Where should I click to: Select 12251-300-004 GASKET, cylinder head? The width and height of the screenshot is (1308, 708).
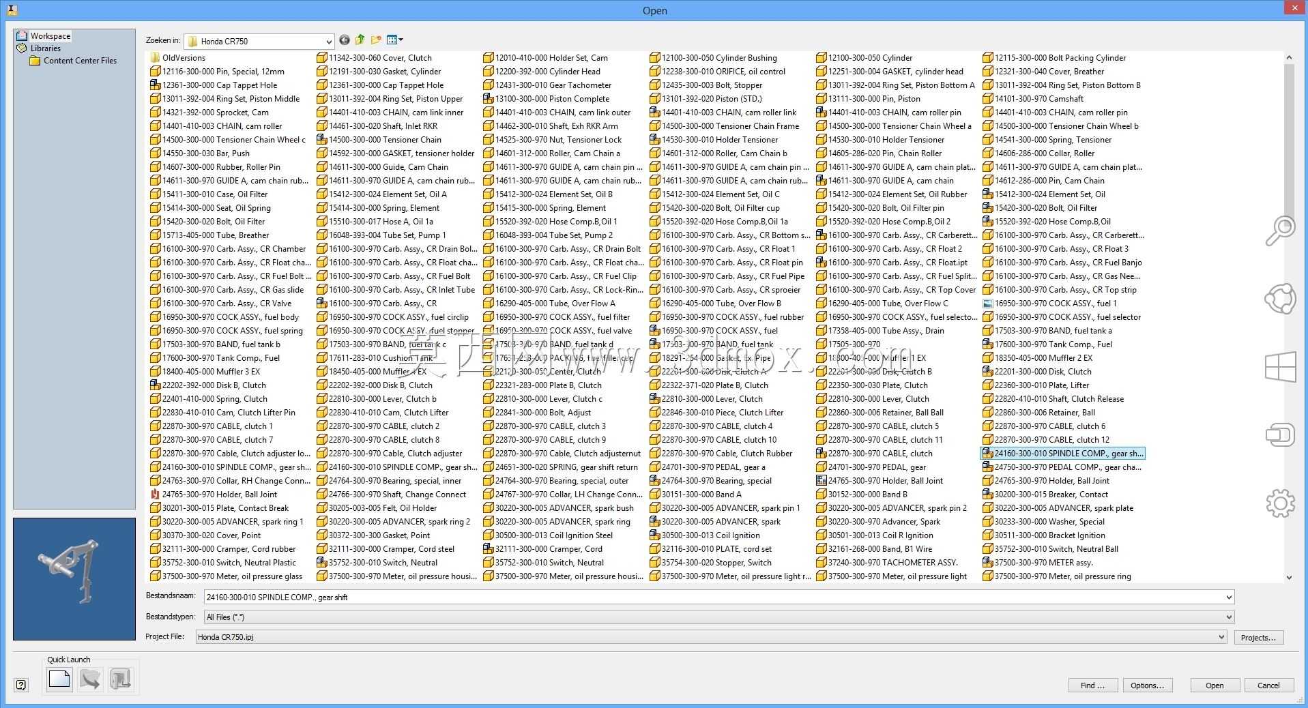tap(896, 72)
